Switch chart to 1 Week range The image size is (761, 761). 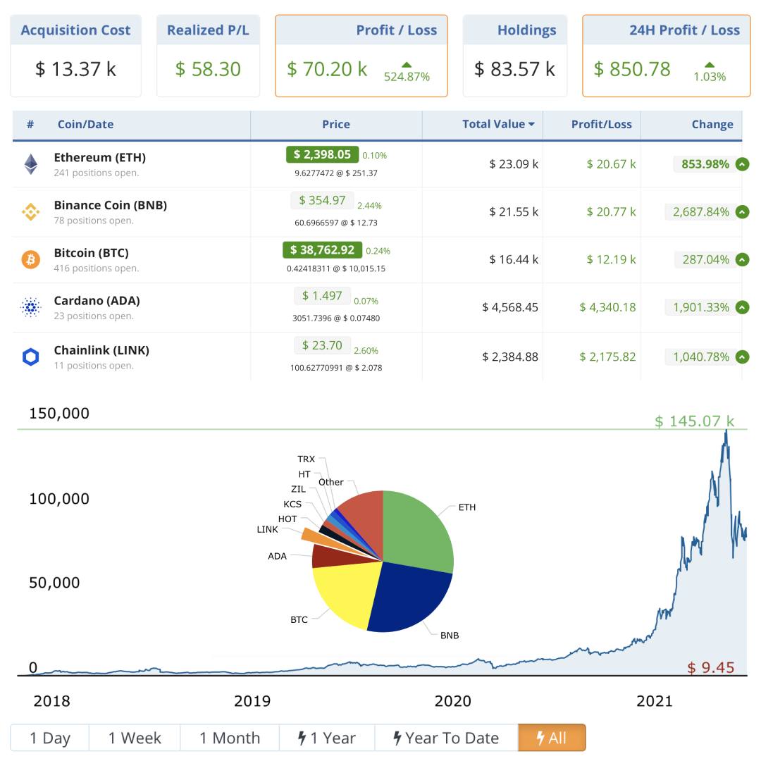tap(135, 738)
